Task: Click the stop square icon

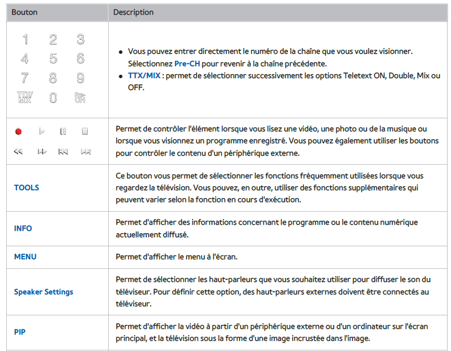Action: [x=85, y=131]
